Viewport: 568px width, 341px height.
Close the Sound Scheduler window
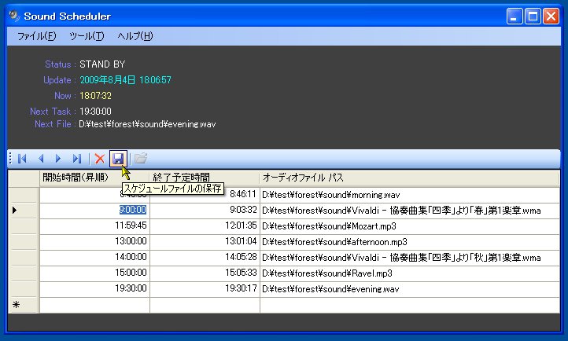click(551, 16)
